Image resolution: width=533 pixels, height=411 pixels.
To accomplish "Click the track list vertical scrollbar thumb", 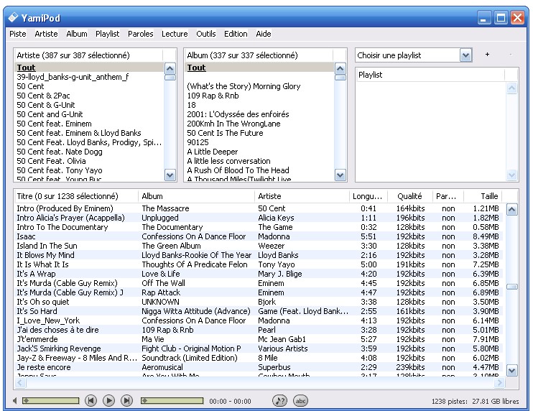I will tap(512, 287).
